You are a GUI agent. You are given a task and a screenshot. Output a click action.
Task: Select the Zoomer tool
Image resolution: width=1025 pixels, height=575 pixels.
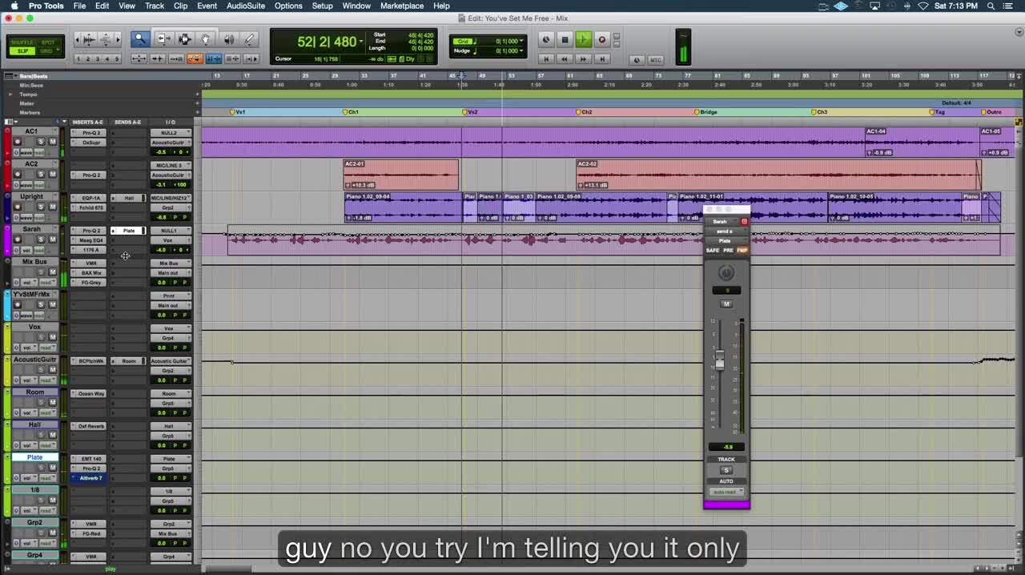[x=140, y=39]
